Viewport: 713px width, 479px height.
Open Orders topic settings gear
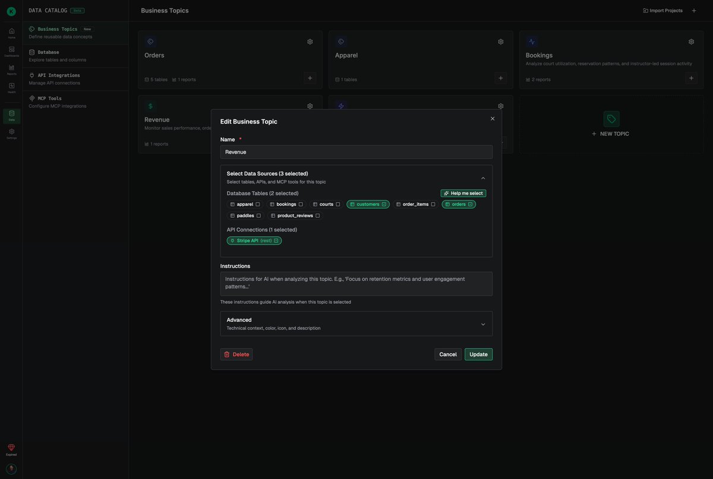pos(310,42)
